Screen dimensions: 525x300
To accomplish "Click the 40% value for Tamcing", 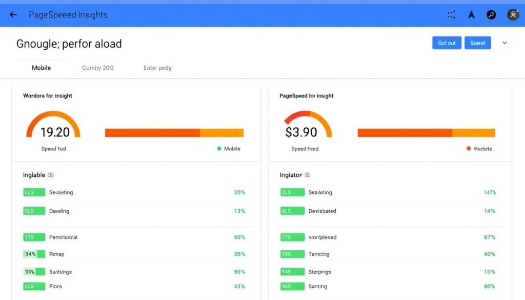I will click(490, 254).
